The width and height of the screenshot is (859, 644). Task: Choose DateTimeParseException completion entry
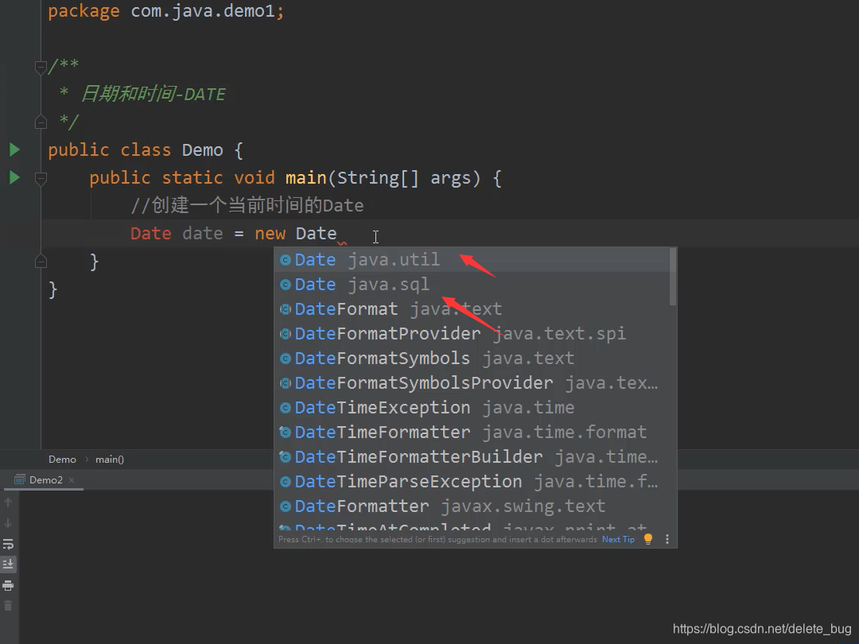471,481
